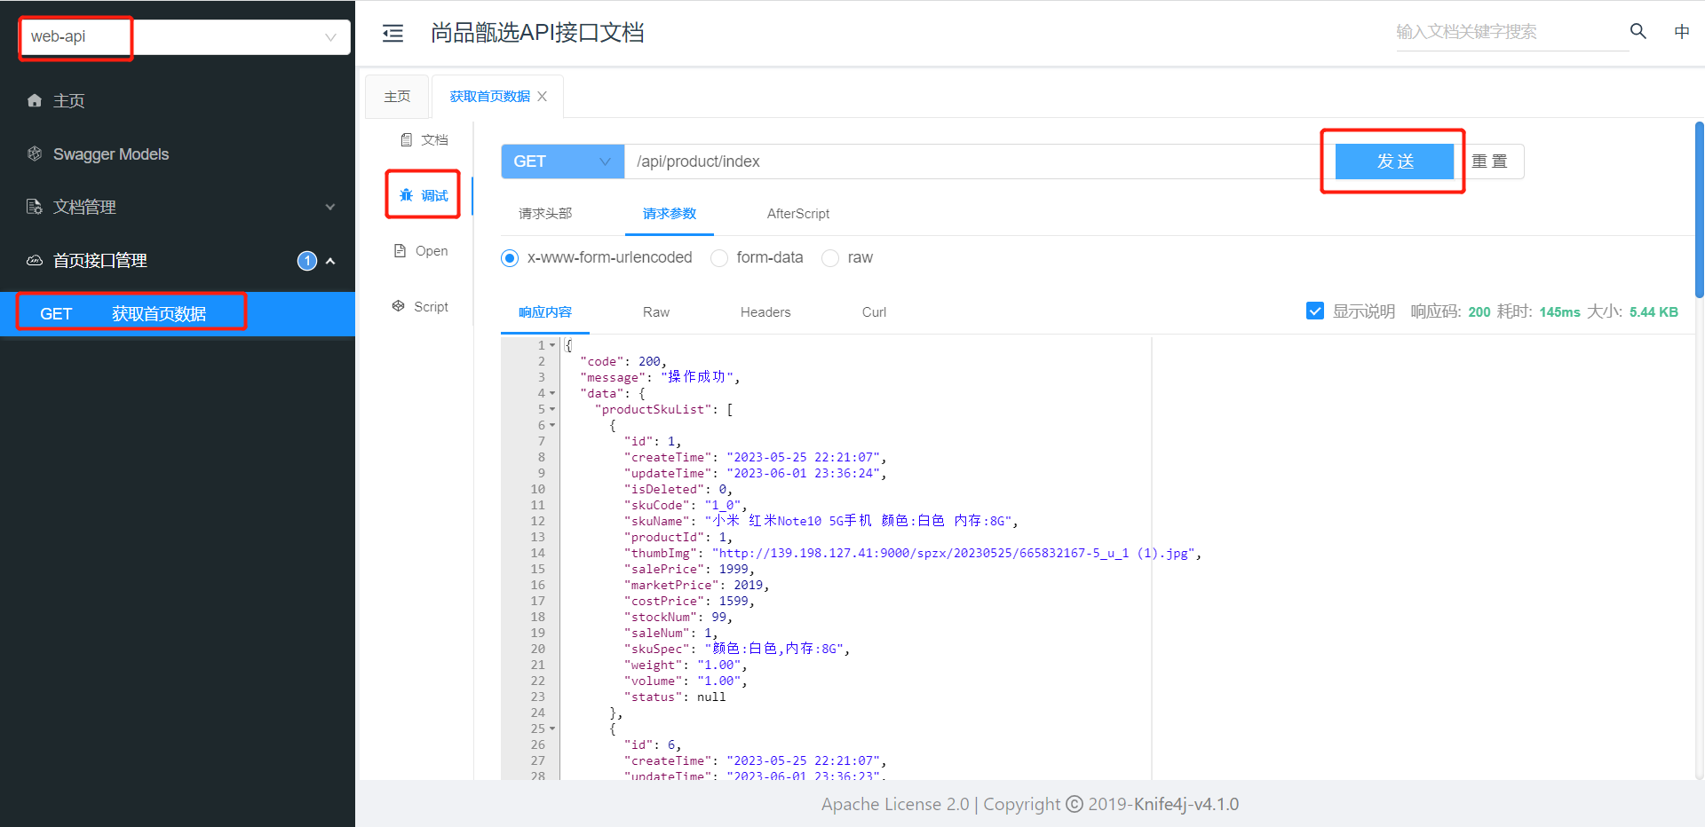Screen dimensions: 1705x827
Task: Click the 发送 send button
Action: tap(1394, 161)
